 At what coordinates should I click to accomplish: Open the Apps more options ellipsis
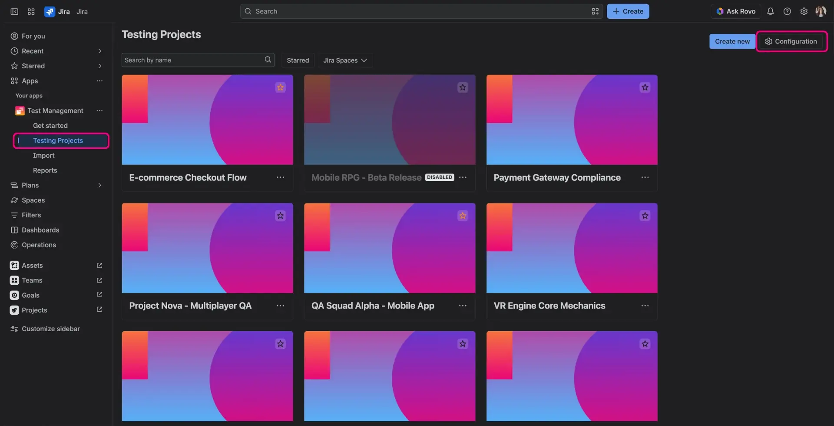[x=99, y=81]
